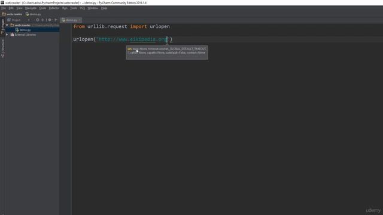Viewport: 383px width, 215px height.
Task: Open the Refactor menu
Action: point(54,8)
